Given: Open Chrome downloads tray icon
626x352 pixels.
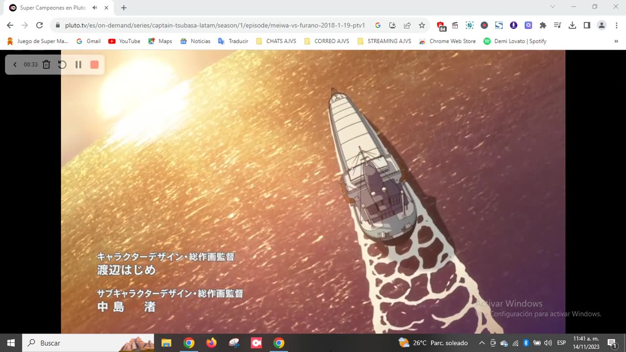Looking at the screenshot, I should tap(572, 25).
